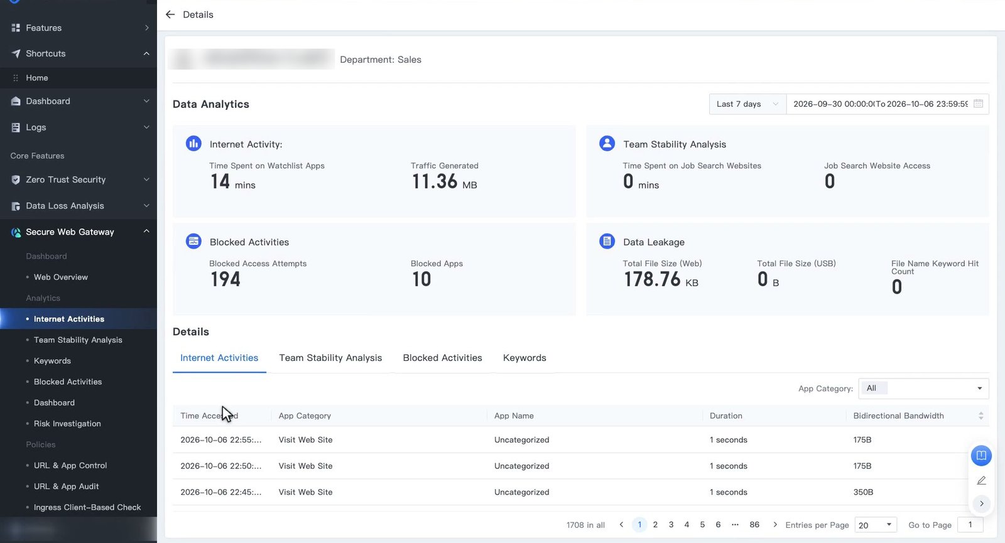Click the Data Leakage document icon
The height and width of the screenshot is (543, 1005).
pyautogui.click(x=607, y=241)
